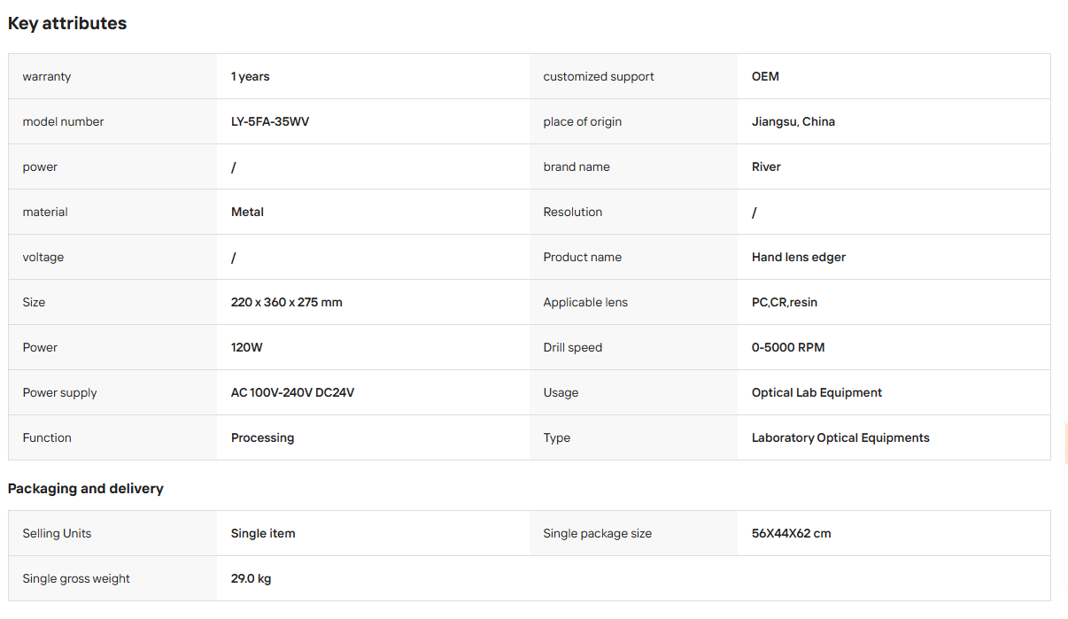1068x619 pixels.
Task: Select the Single item selling units value
Action: coord(263,533)
